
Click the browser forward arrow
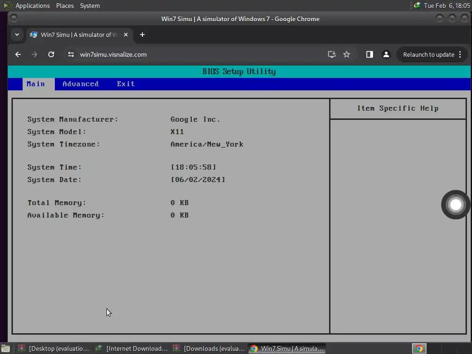point(35,54)
